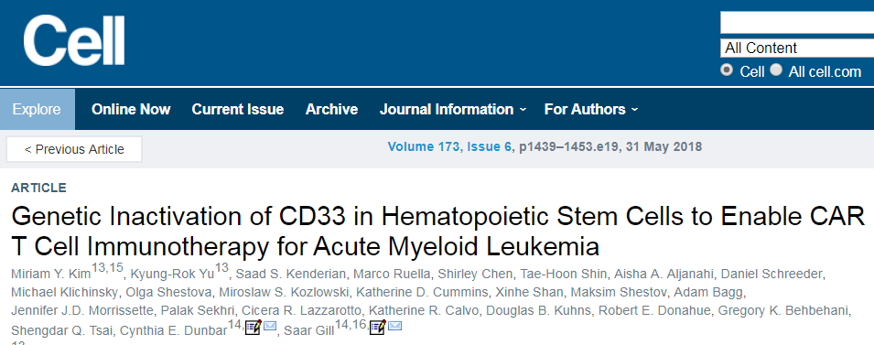Open the Explore tab

37,109
